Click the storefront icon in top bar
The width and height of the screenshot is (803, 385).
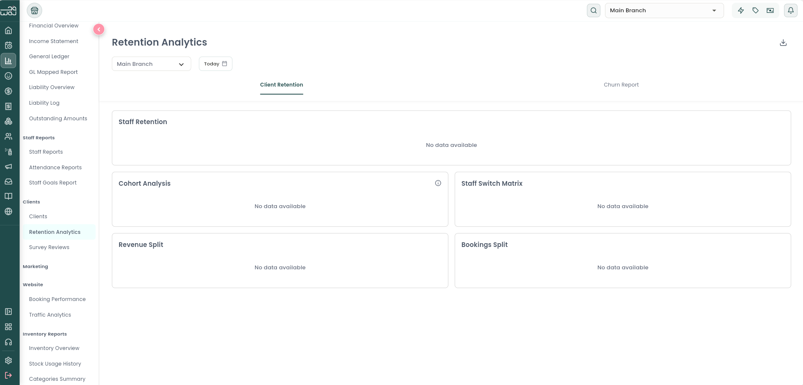pyautogui.click(x=35, y=11)
